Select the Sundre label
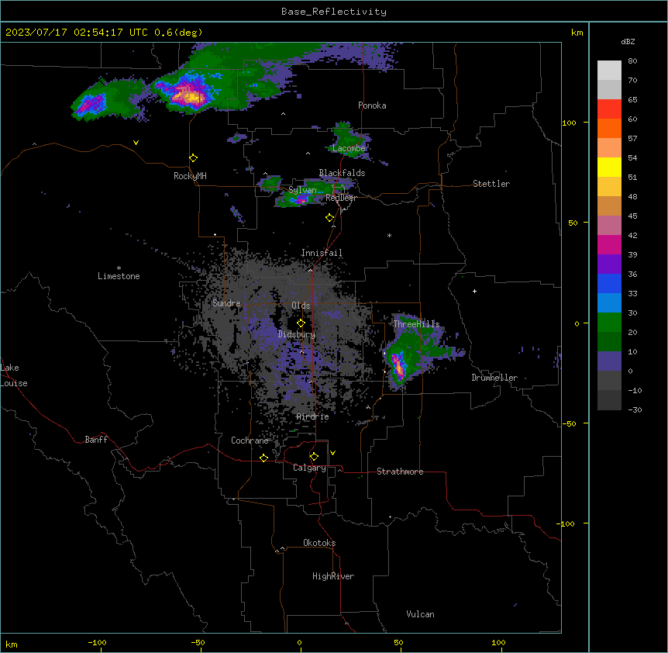 pos(226,303)
